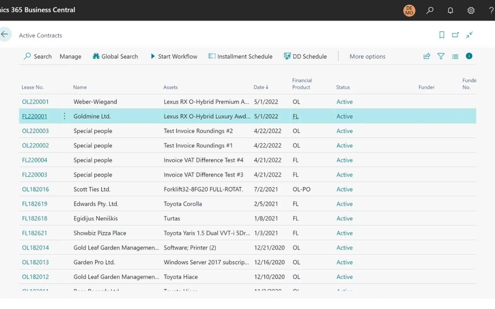Open lease FL220004

point(35,160)
